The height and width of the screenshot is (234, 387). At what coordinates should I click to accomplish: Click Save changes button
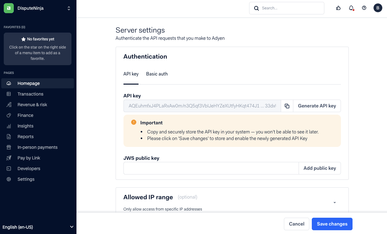click(332, 224)
